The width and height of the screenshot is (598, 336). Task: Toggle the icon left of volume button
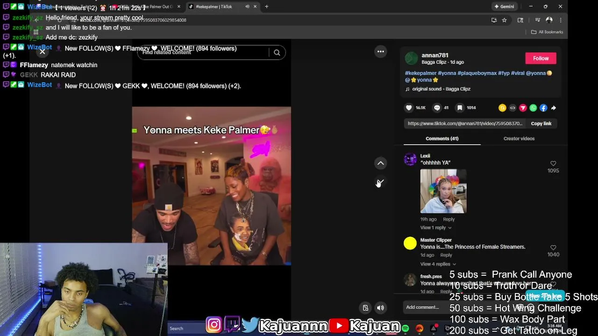click(x=365, y=308)
